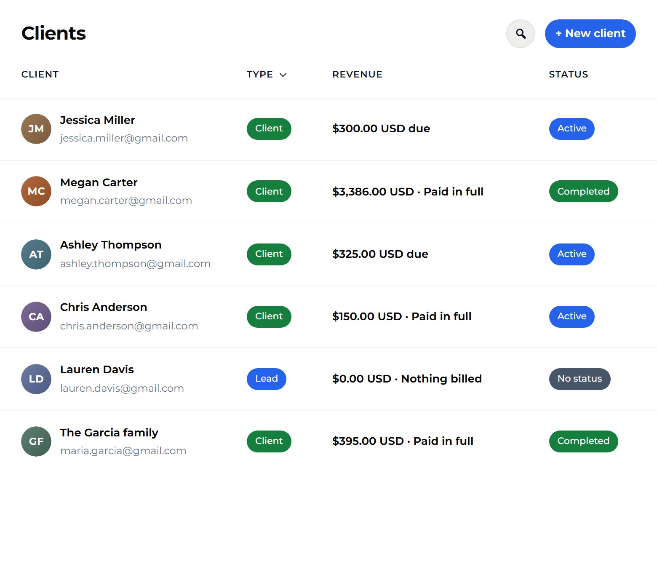Click the $0.00 USD Nothing billed revenue
657x567 pixels.
coord(407,379)
